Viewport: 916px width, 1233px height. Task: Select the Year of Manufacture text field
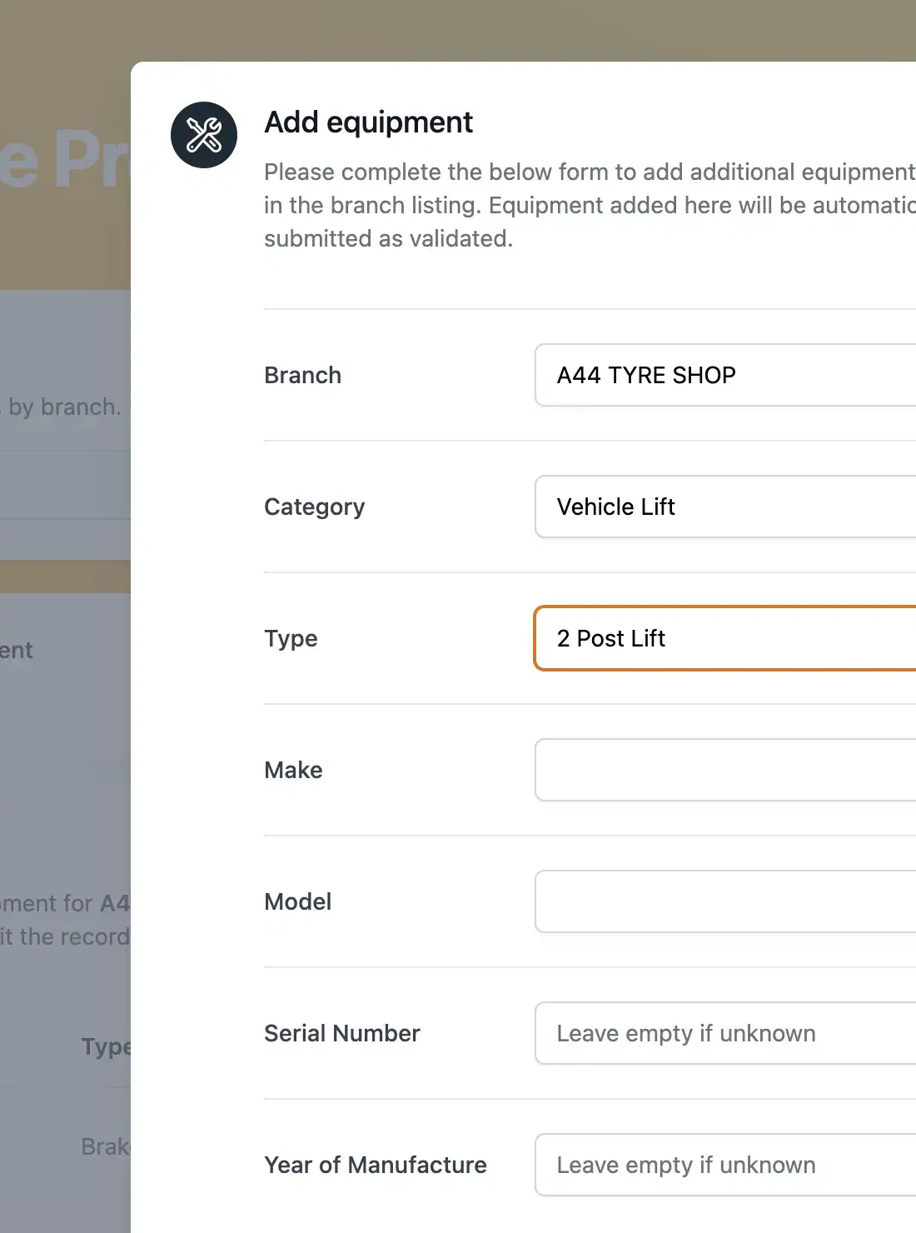coord(725,1165)
